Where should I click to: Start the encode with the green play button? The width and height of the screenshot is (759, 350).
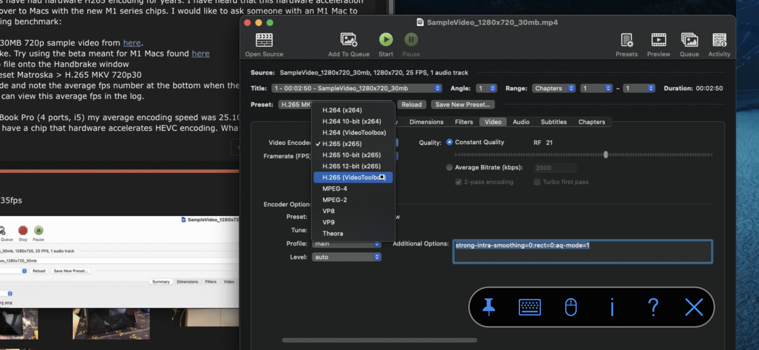(386, 39)
